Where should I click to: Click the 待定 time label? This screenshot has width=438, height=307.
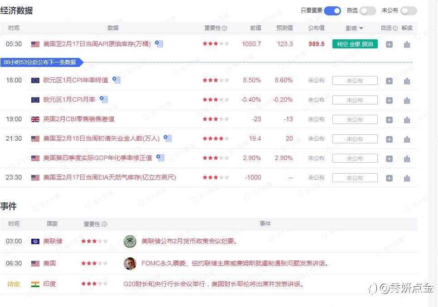[x=14, y=284]
